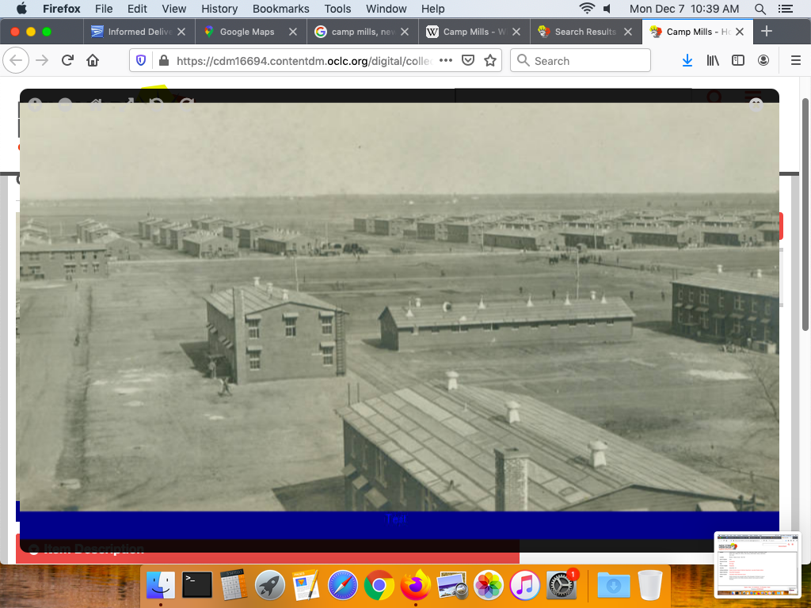Launch Safari from the Dock

[344, 586]
